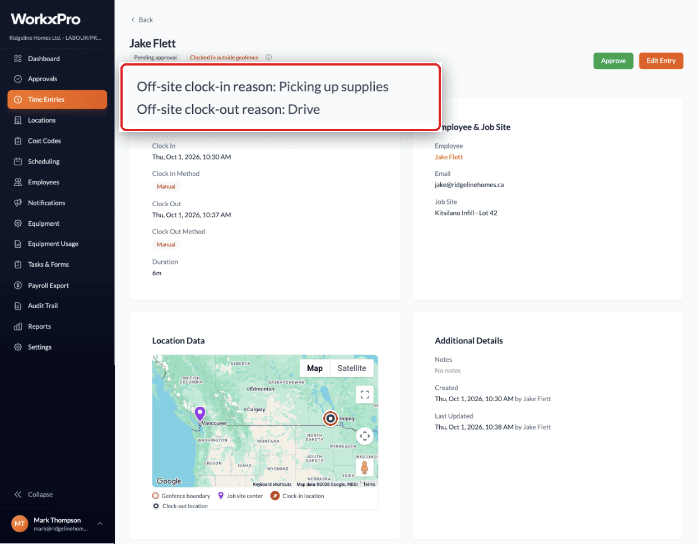The width and height of the screenshot is (698, 544).
Task: Click the Clock-in location legend entry
Action: pos(297,496)
